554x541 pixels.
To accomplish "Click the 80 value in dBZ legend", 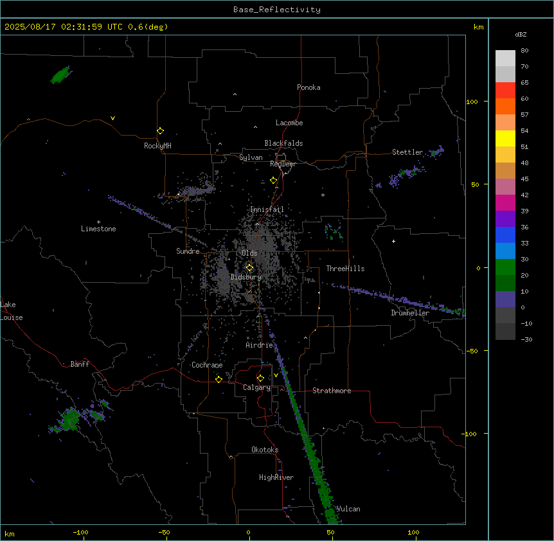I will click(x=524, y=51).
